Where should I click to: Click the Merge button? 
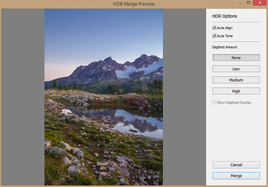[x=236, y=176]
